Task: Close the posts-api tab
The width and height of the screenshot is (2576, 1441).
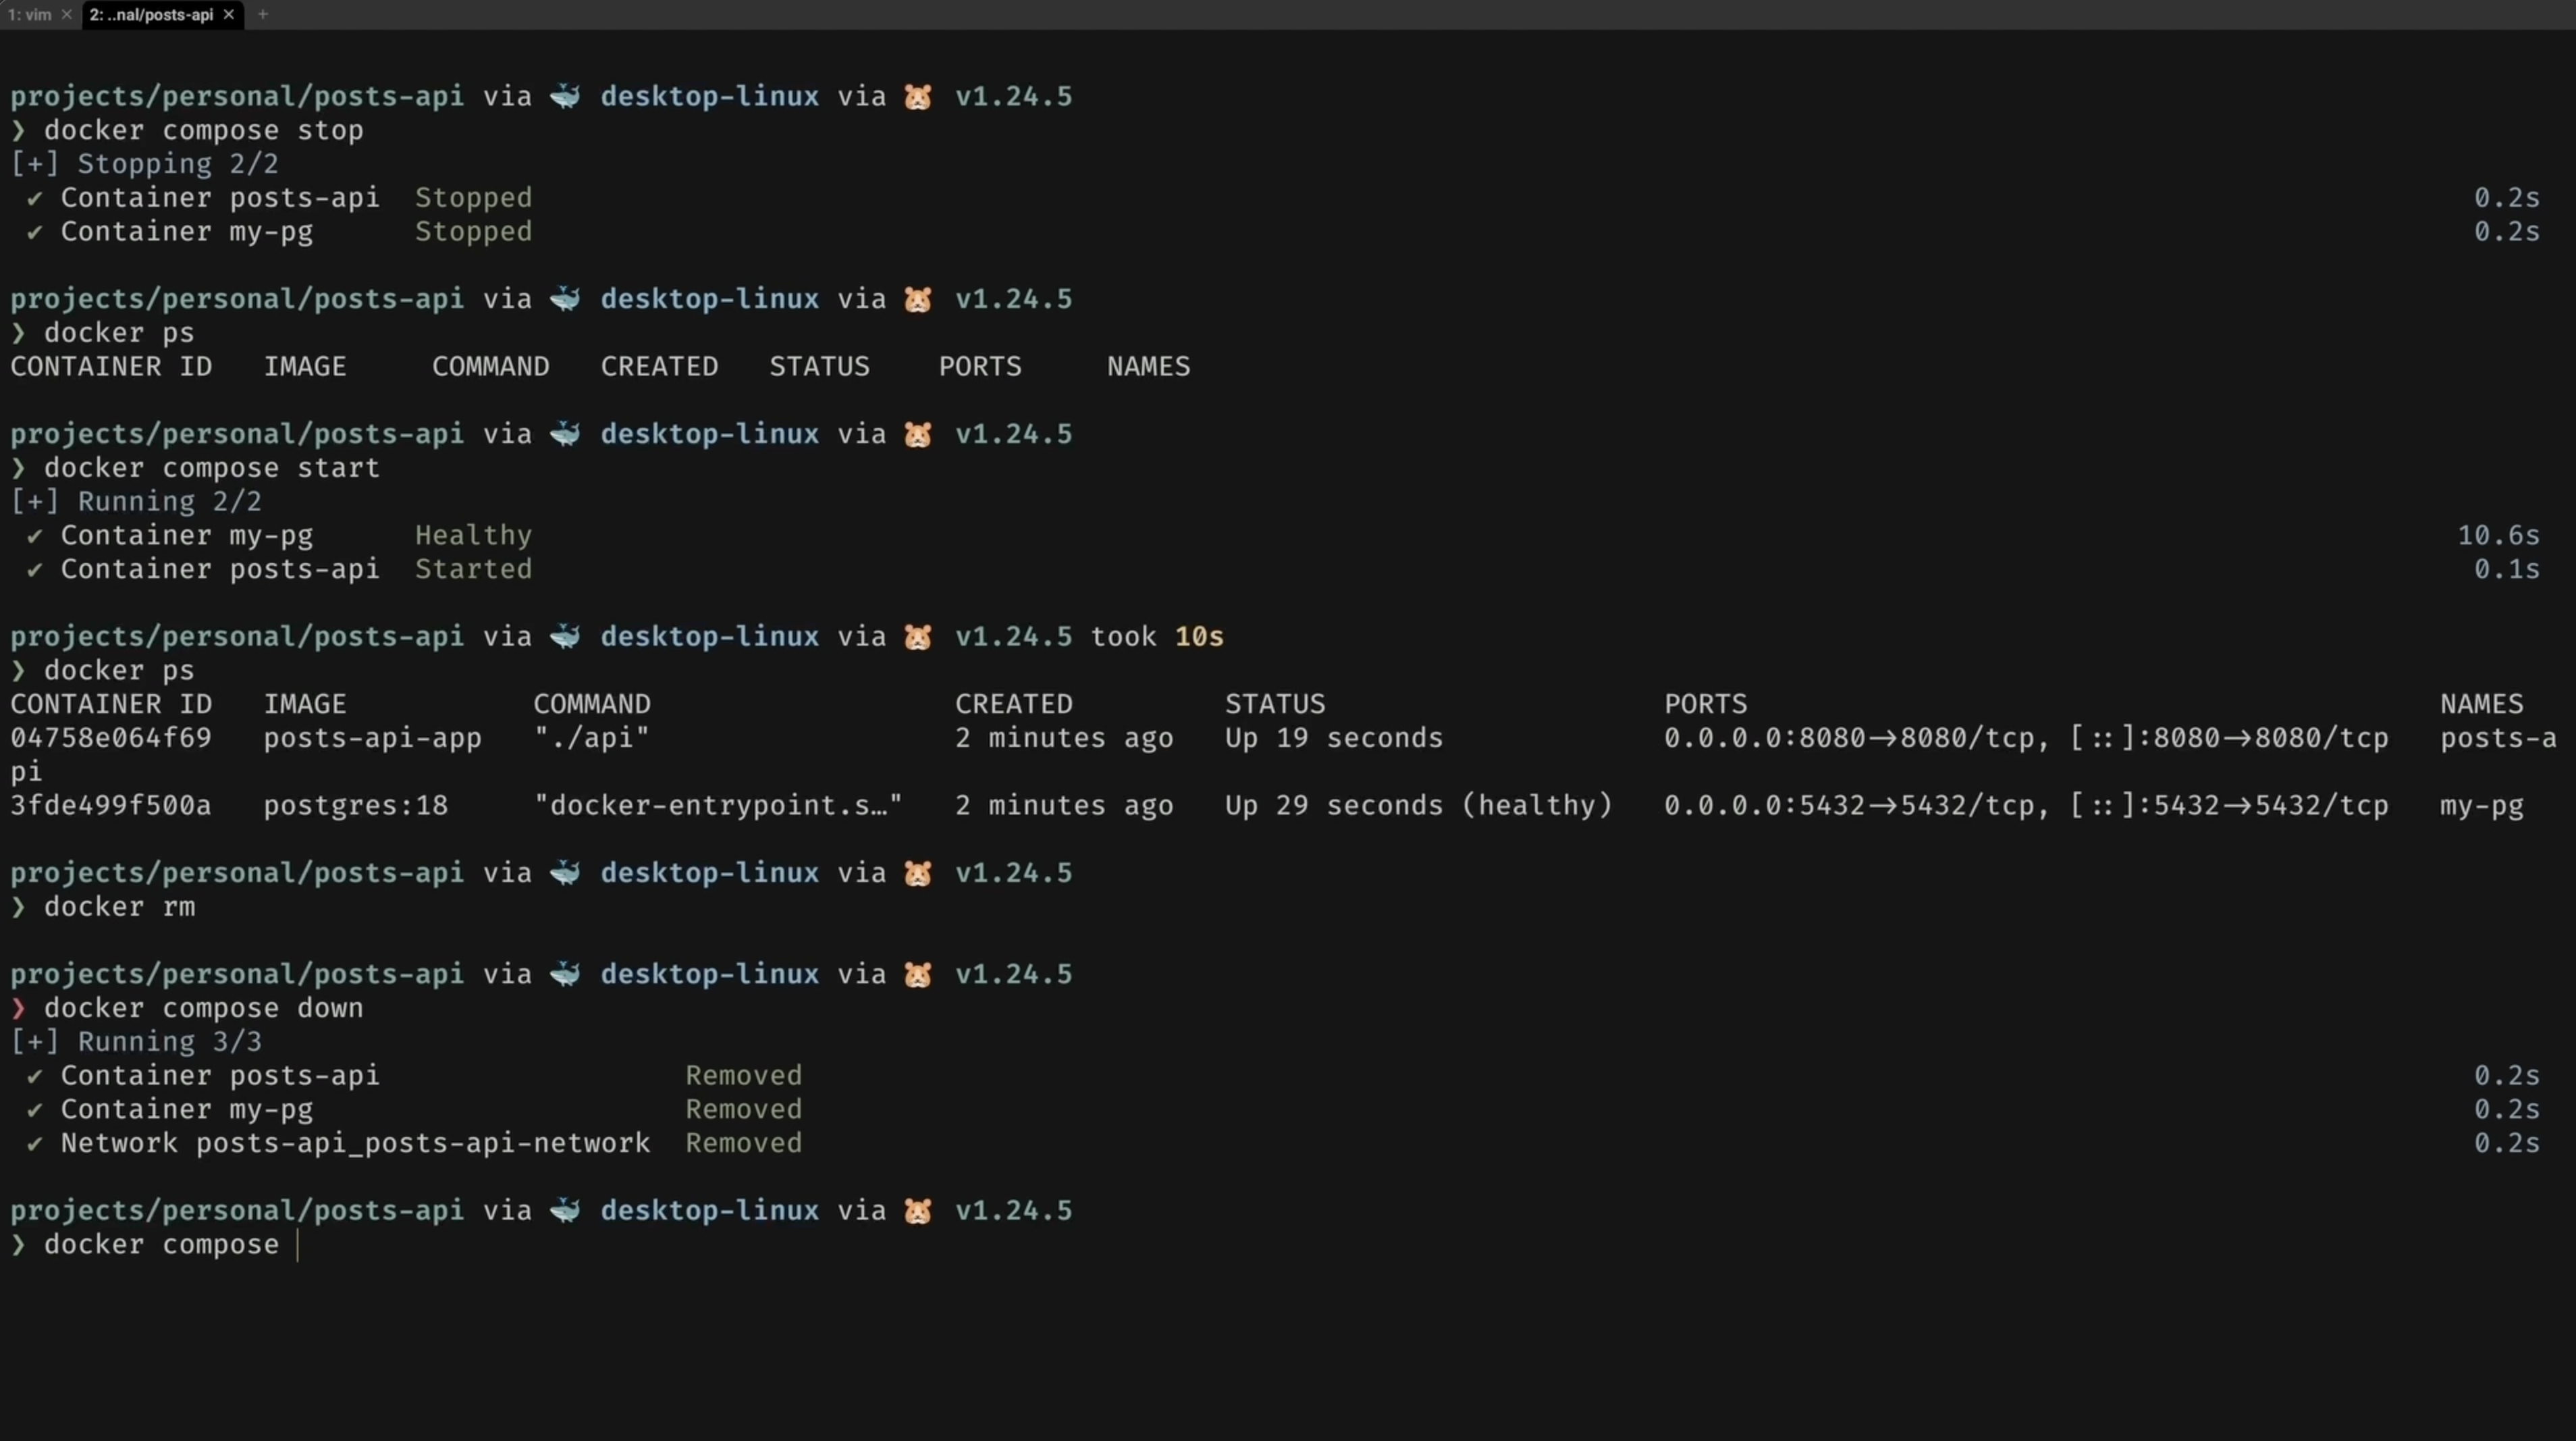Action: 229,14
